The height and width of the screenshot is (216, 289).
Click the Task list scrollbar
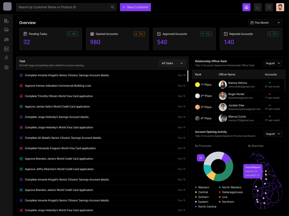[x=188, y=76]
